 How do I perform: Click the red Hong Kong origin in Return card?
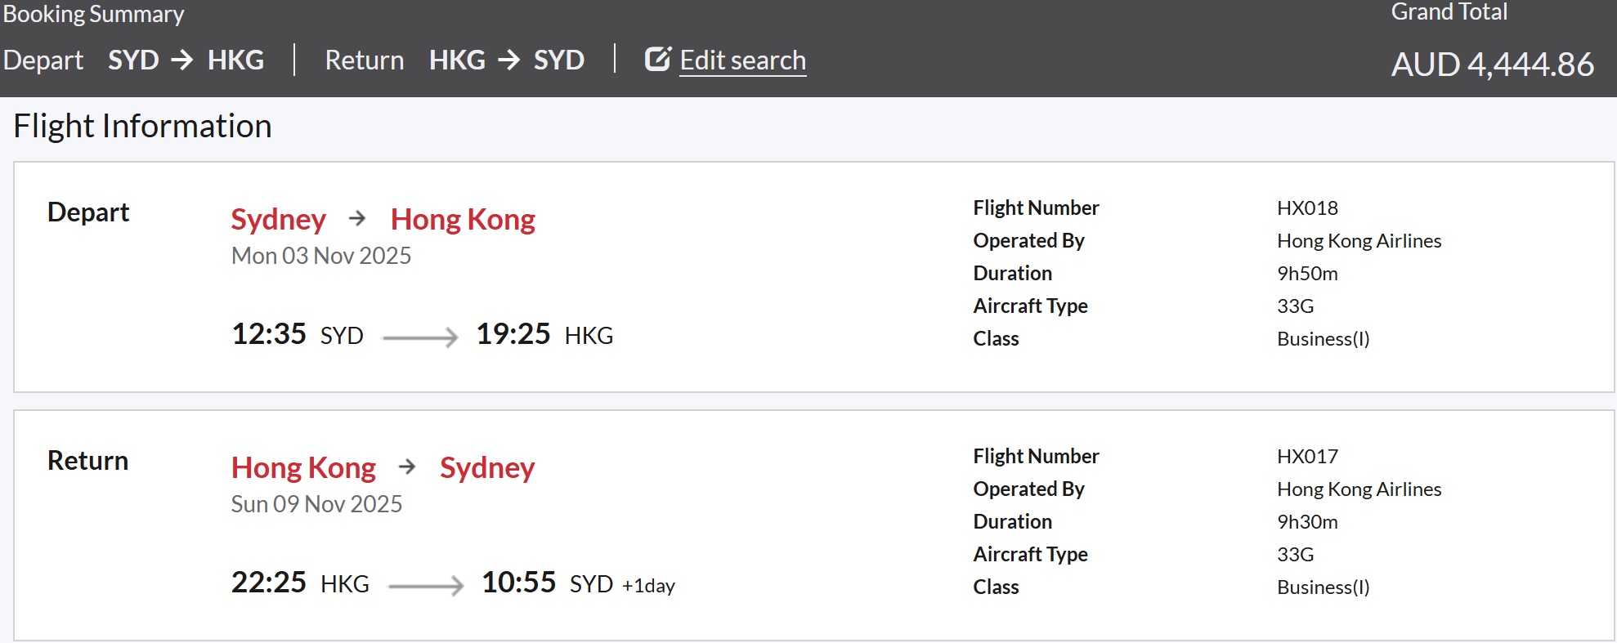pos(303,467)
